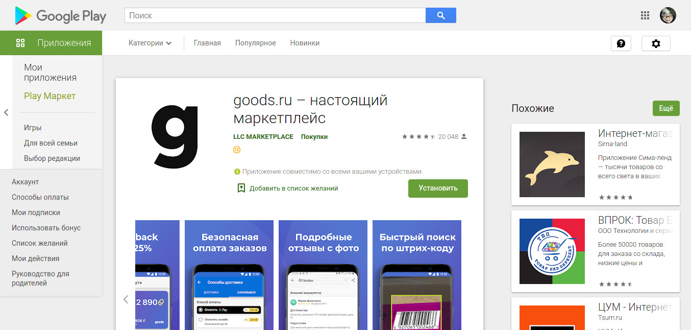Image resolution: width=691 pixels, height=330 pixels.
Task: Click the wishlist bookmark icon
Action: pos(241,188)
